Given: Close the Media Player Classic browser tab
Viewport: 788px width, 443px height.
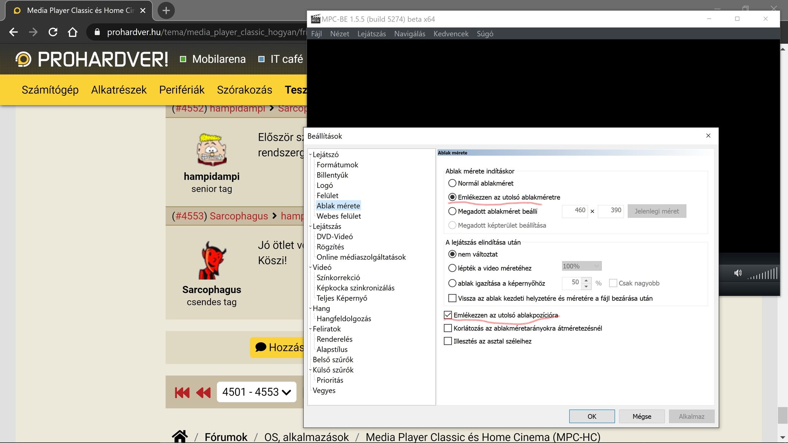Looking at the screenshot, I should click(143, 11).
